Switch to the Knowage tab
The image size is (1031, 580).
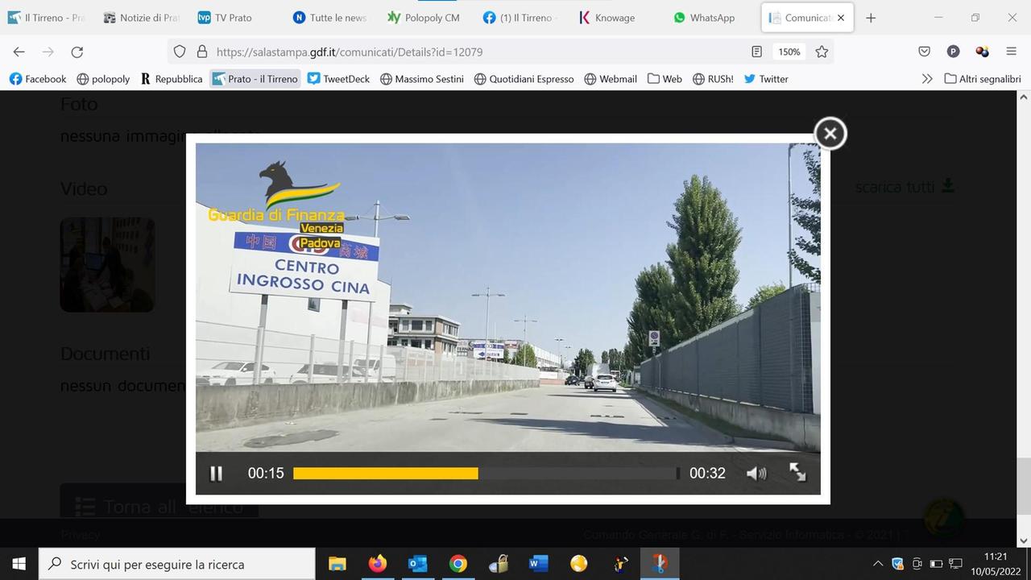click(615, 18)
